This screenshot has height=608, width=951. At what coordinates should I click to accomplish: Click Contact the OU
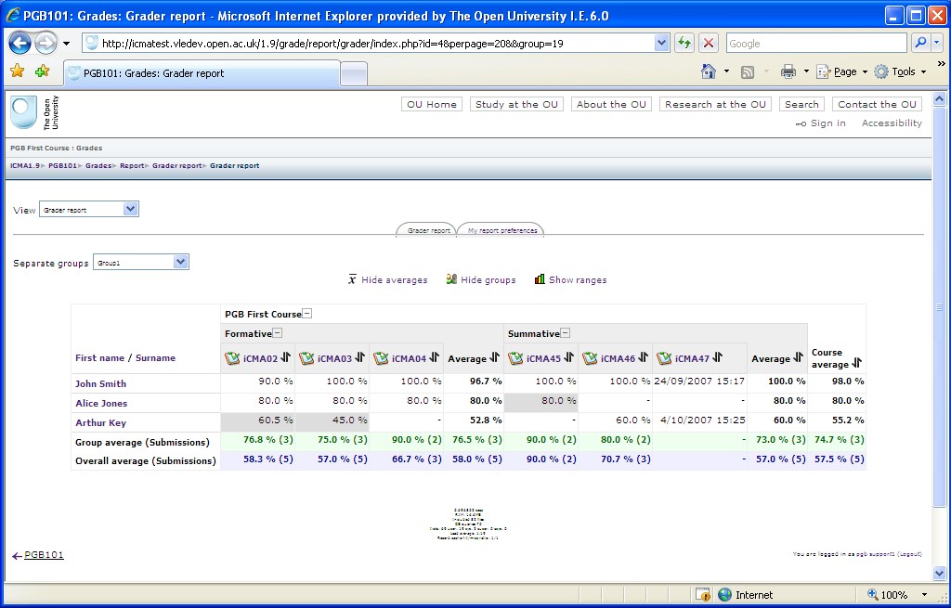coord(877,104)
